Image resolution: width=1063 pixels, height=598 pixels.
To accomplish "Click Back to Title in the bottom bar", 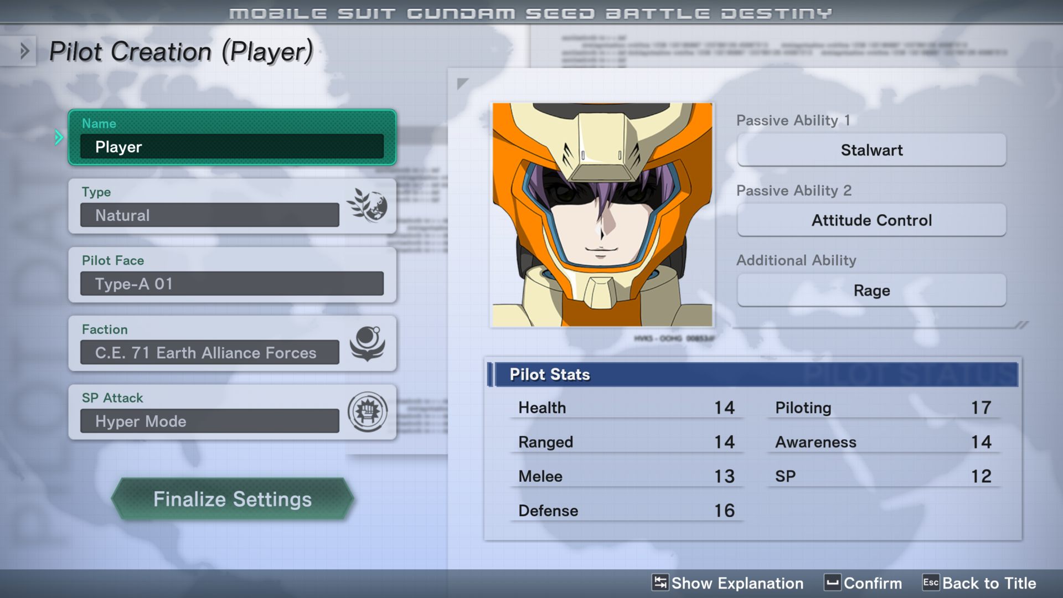I will (979, 583).
